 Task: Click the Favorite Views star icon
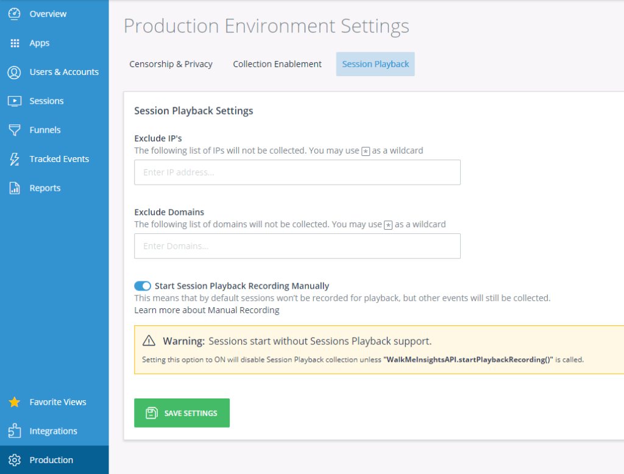click(x=15, y=402)
